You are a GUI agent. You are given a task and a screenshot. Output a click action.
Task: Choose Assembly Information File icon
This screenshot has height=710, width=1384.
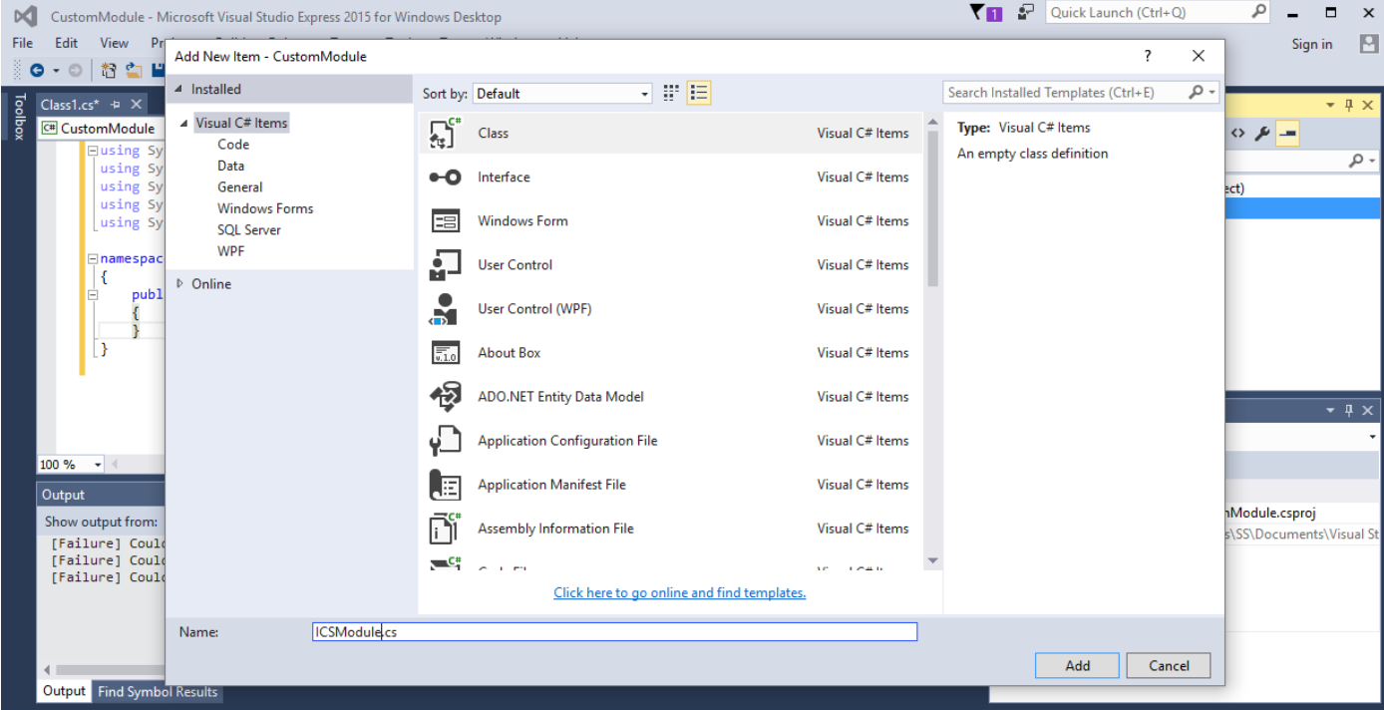tap(445, 529)
